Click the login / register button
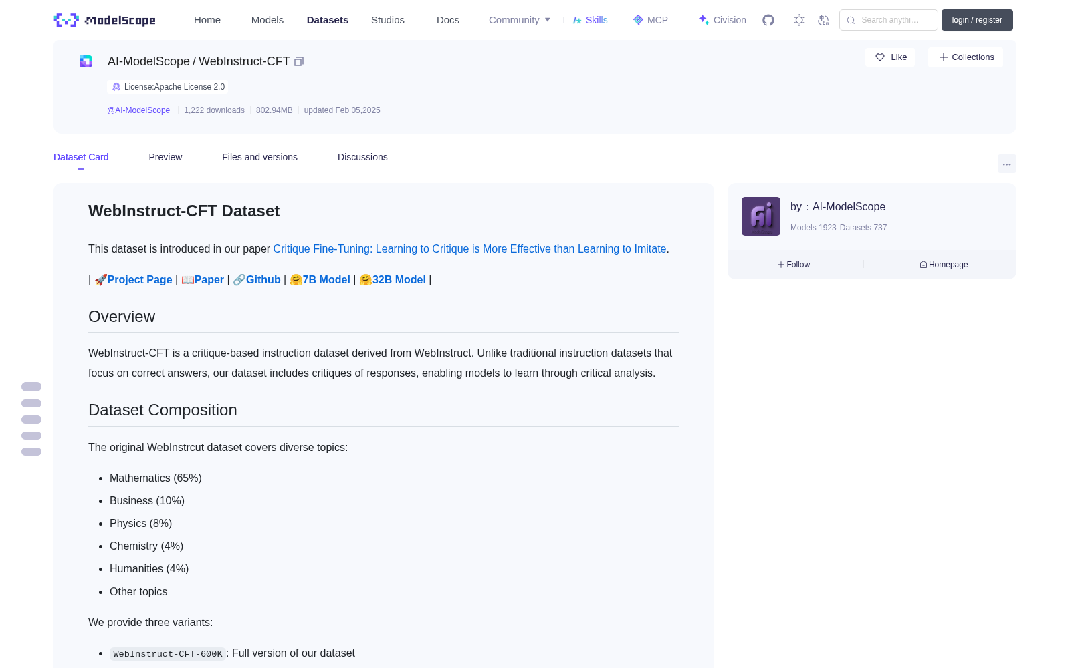The height and width of the screenshot is (668, 1070). pos(977,20)
